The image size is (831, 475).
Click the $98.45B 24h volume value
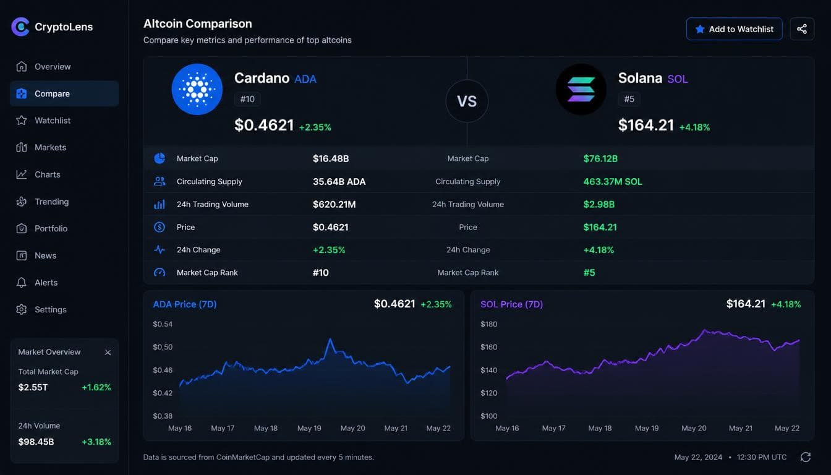36,442
